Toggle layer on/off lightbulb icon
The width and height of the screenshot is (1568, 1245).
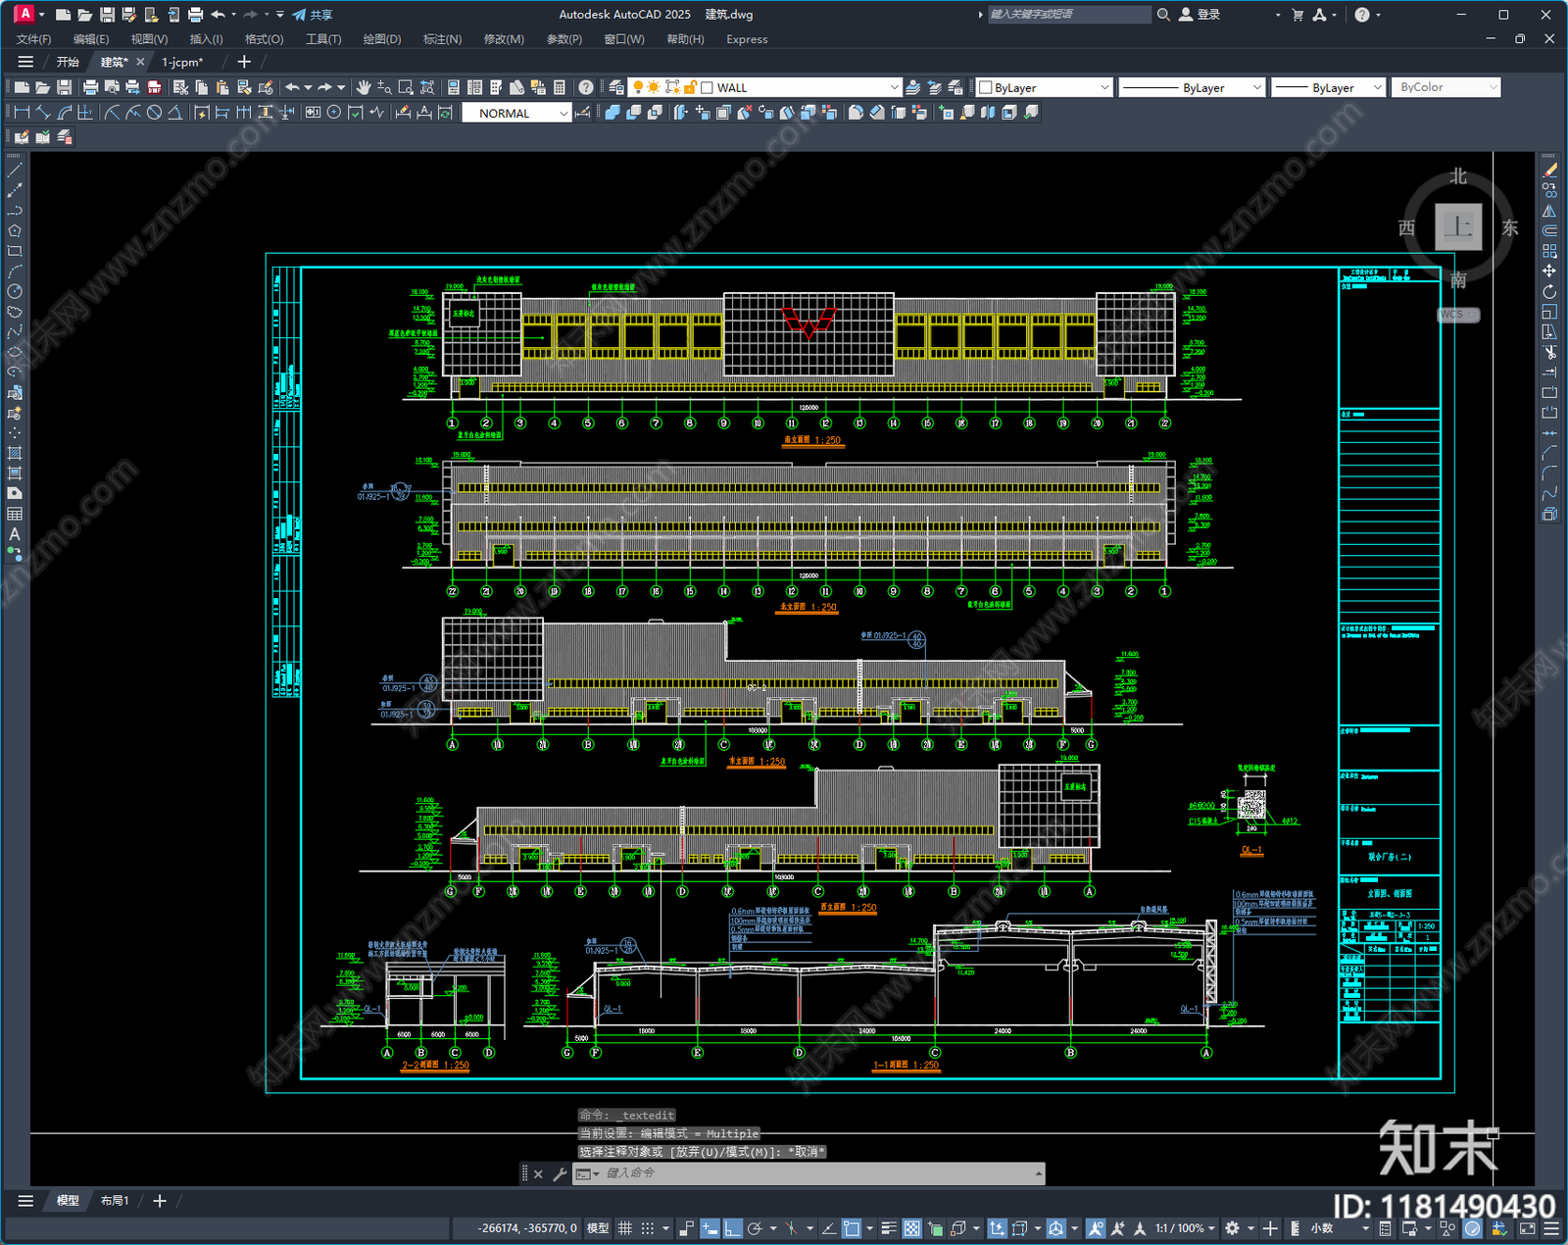point(638,87)
